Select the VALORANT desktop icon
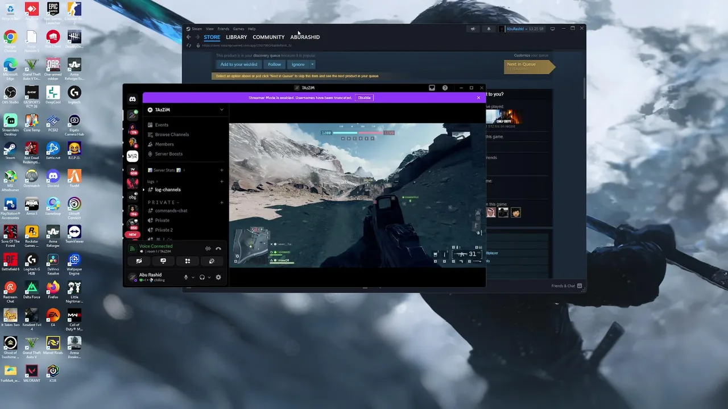 [x=32, y=373]
